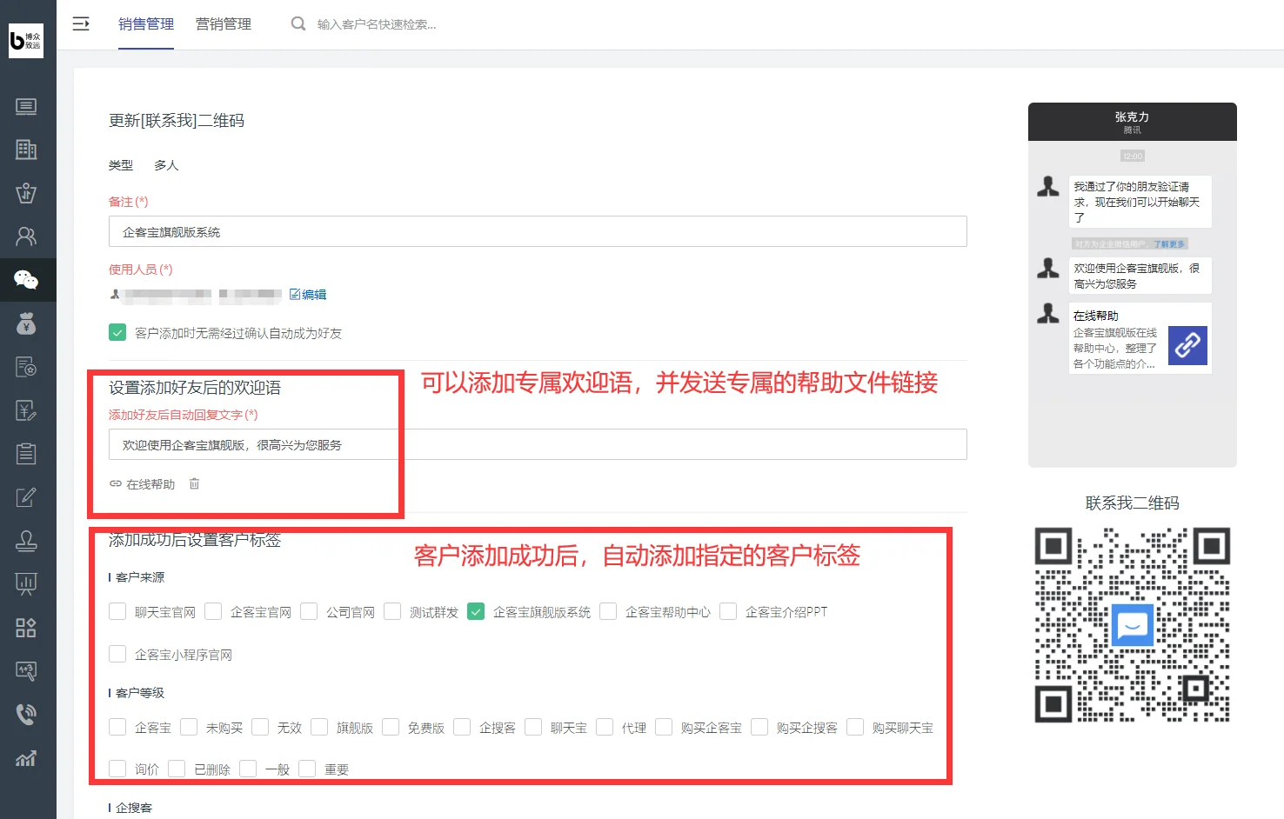Collapse the sidebar with the hamburger icon

pyautogui.click(x=81, y=24)
